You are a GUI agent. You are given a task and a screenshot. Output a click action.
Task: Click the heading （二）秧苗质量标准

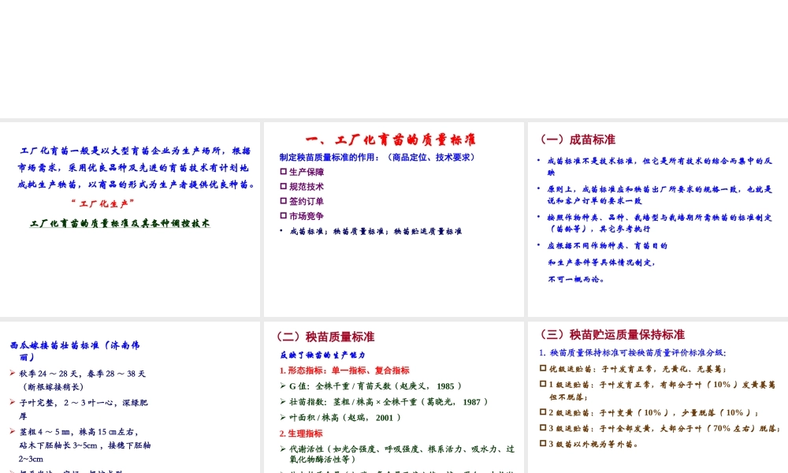[323, 337]
